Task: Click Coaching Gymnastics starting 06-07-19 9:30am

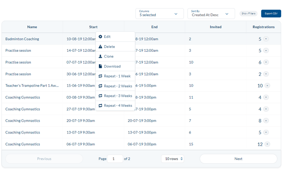Action: (22, 144)
